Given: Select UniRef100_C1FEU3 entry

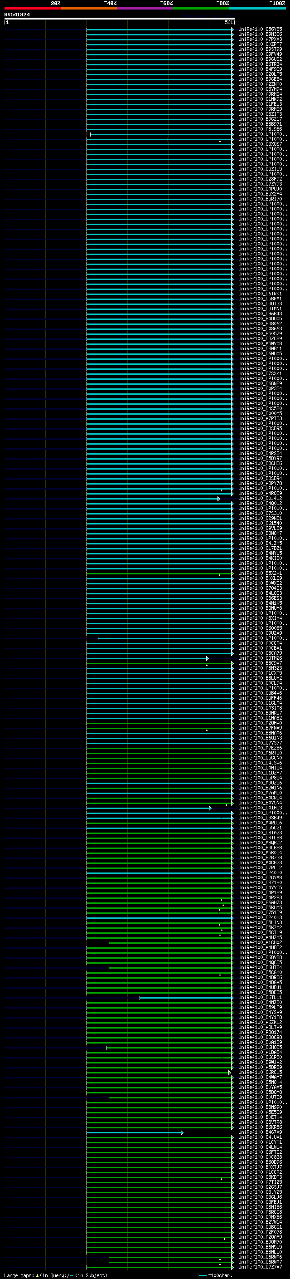Looking at the screenshot, I should click(260, 104).
